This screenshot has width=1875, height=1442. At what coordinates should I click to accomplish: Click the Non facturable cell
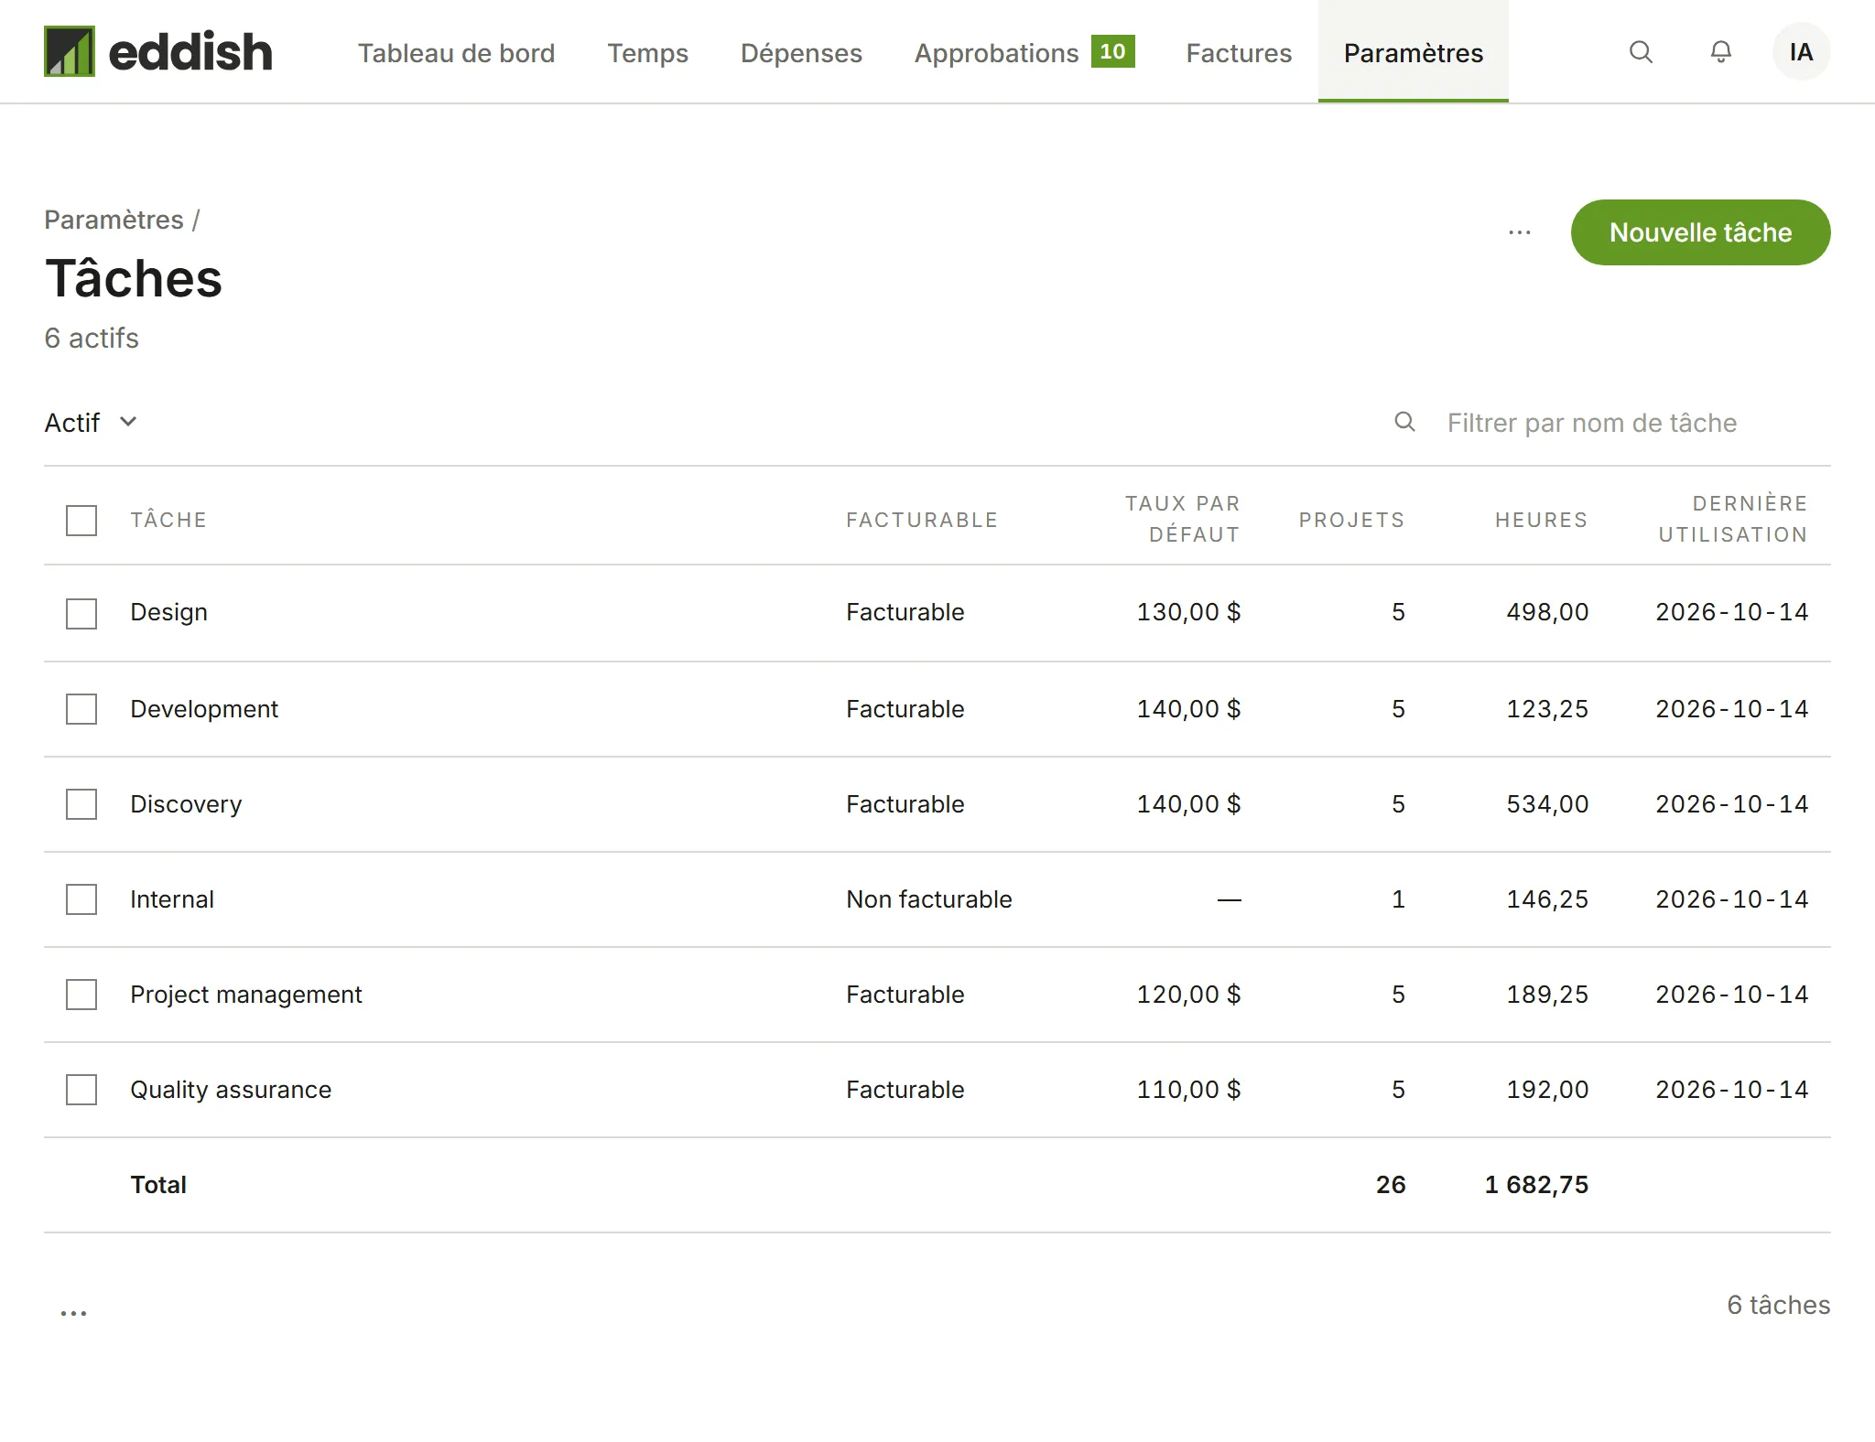coord(929,899)
